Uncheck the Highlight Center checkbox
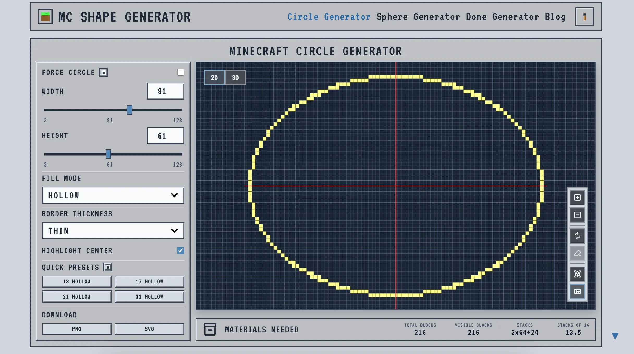The image size is (634, 354). 180,250
